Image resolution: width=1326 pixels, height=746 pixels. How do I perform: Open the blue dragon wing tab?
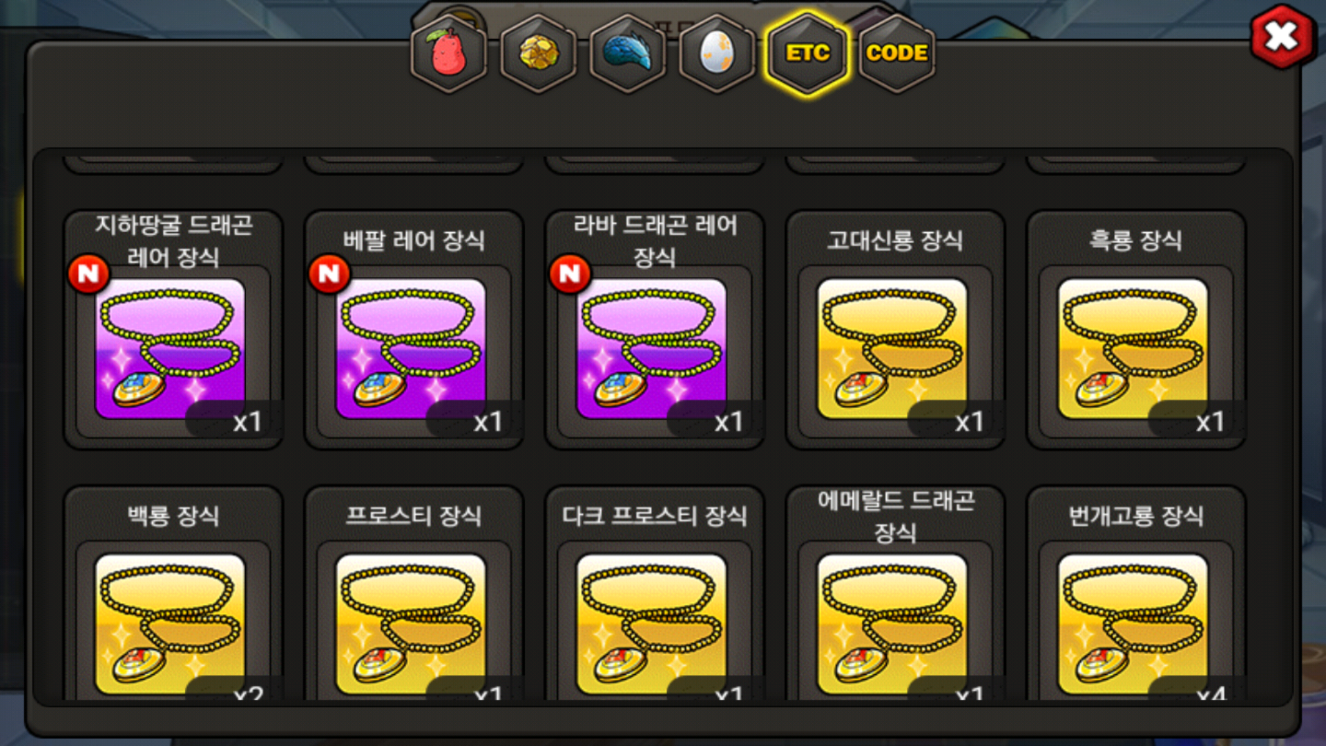tap(628, 53)
